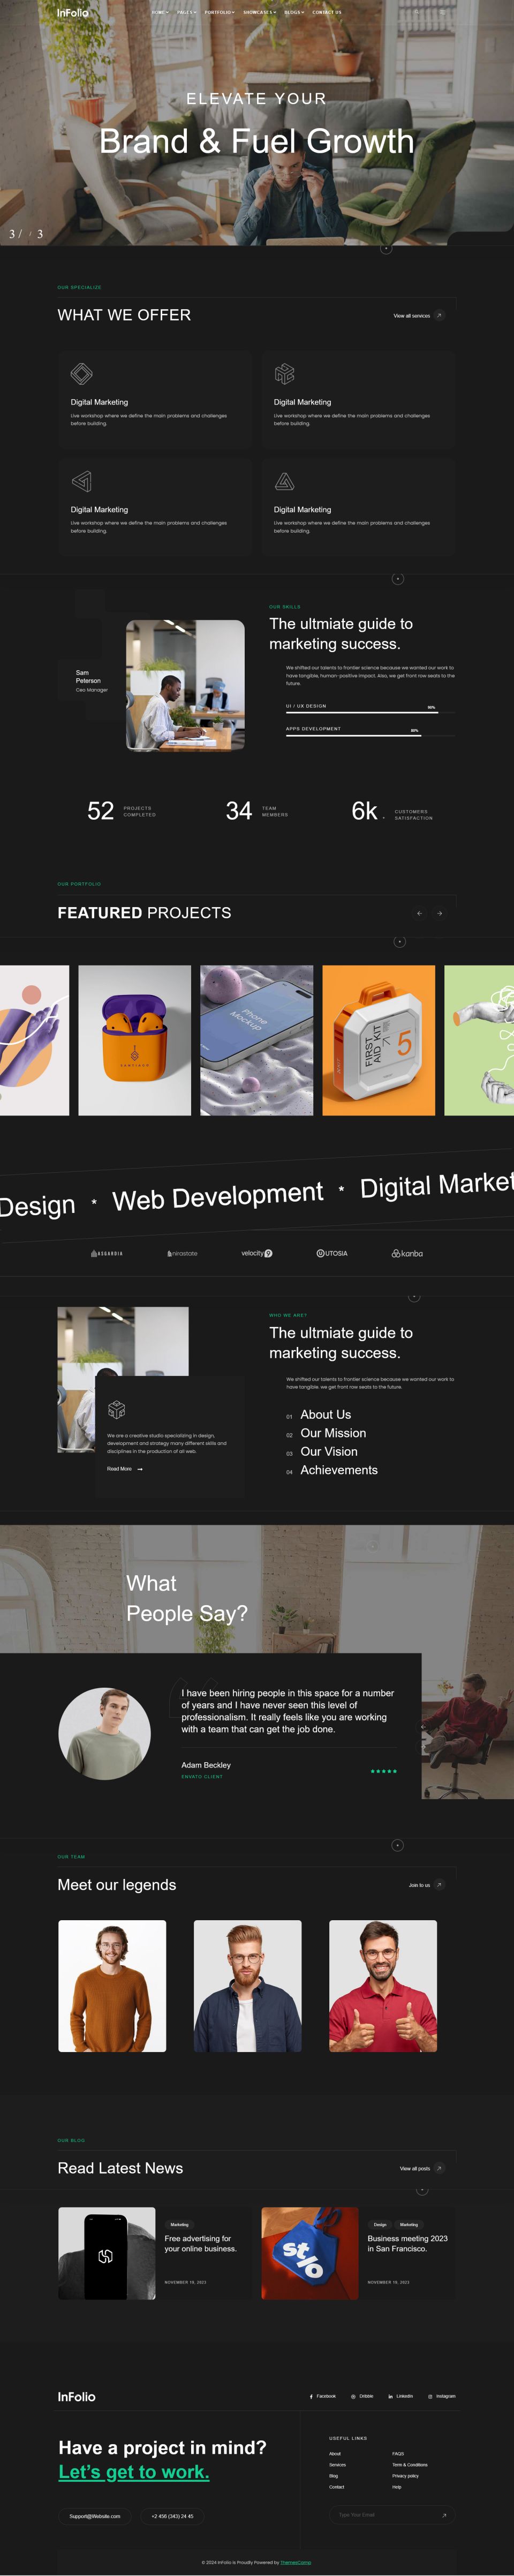514x2576 pixels.
Task: Click the Let's get to work link
Action: pos(134,2472)
